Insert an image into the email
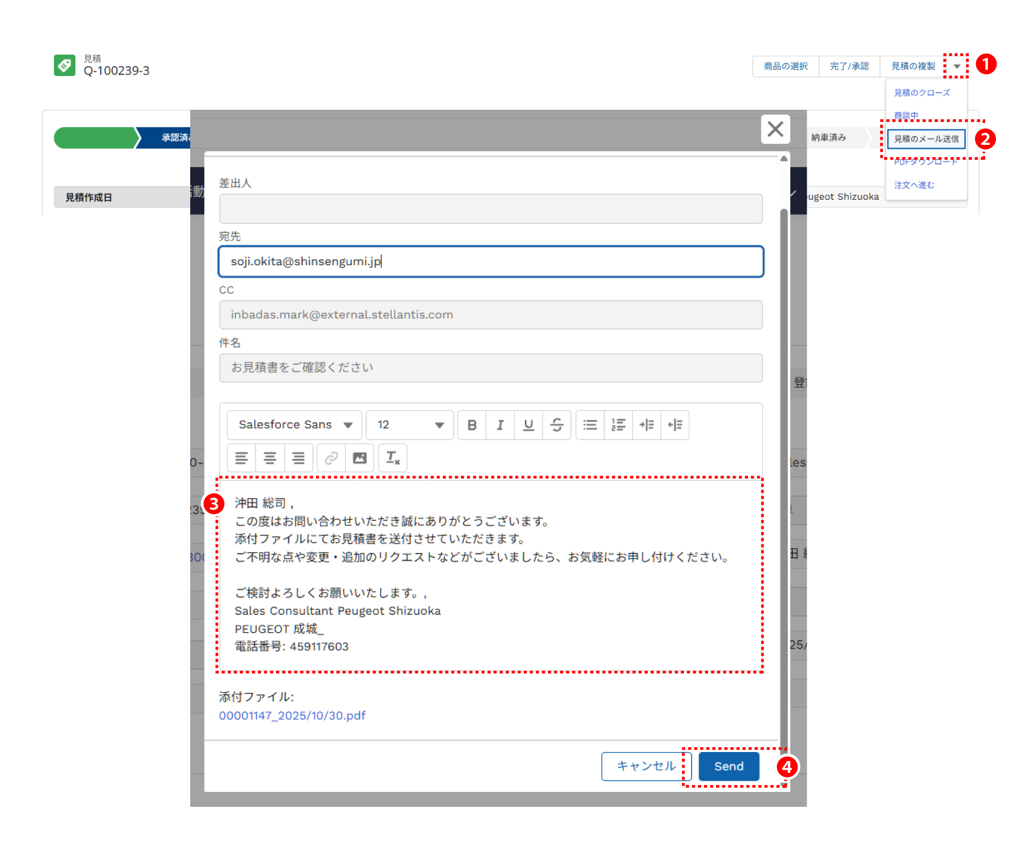This screenshot has width=1023, height=850. (360, 458)
